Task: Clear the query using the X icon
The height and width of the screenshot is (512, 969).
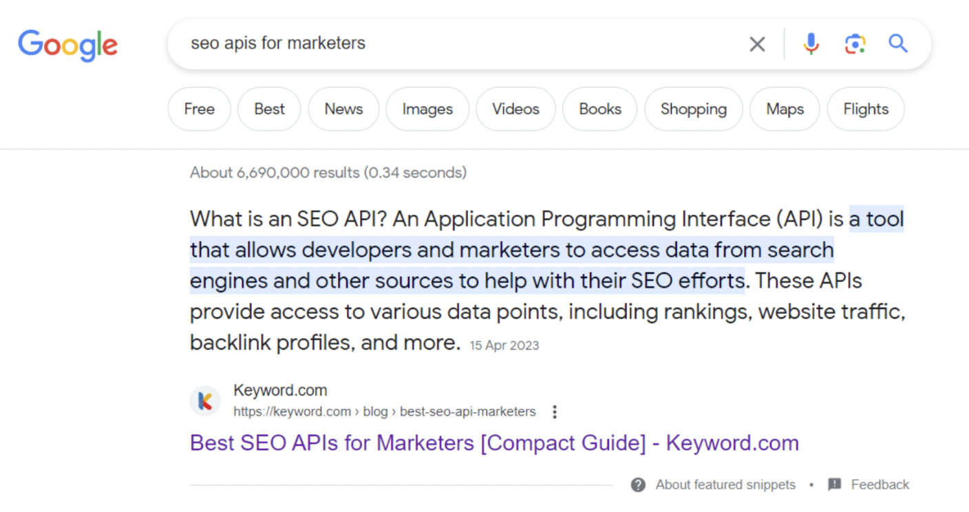Action: point(757,43)
